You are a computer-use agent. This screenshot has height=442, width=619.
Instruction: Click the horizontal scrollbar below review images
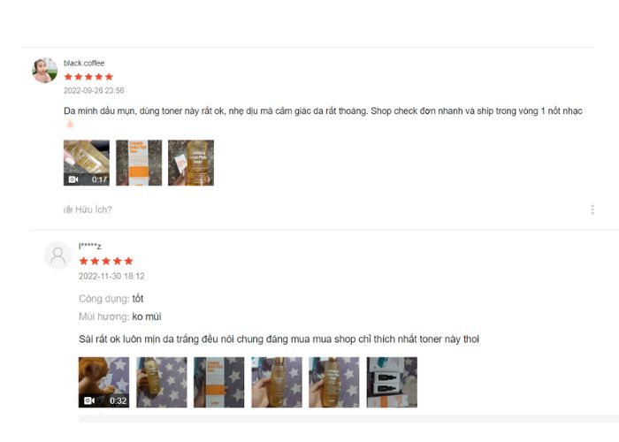[x=348, y=418]
